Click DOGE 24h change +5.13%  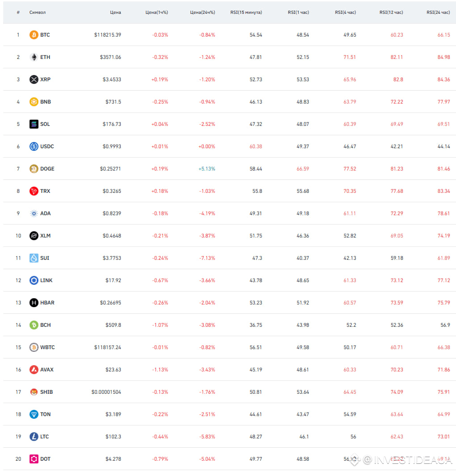click(207, 169)
